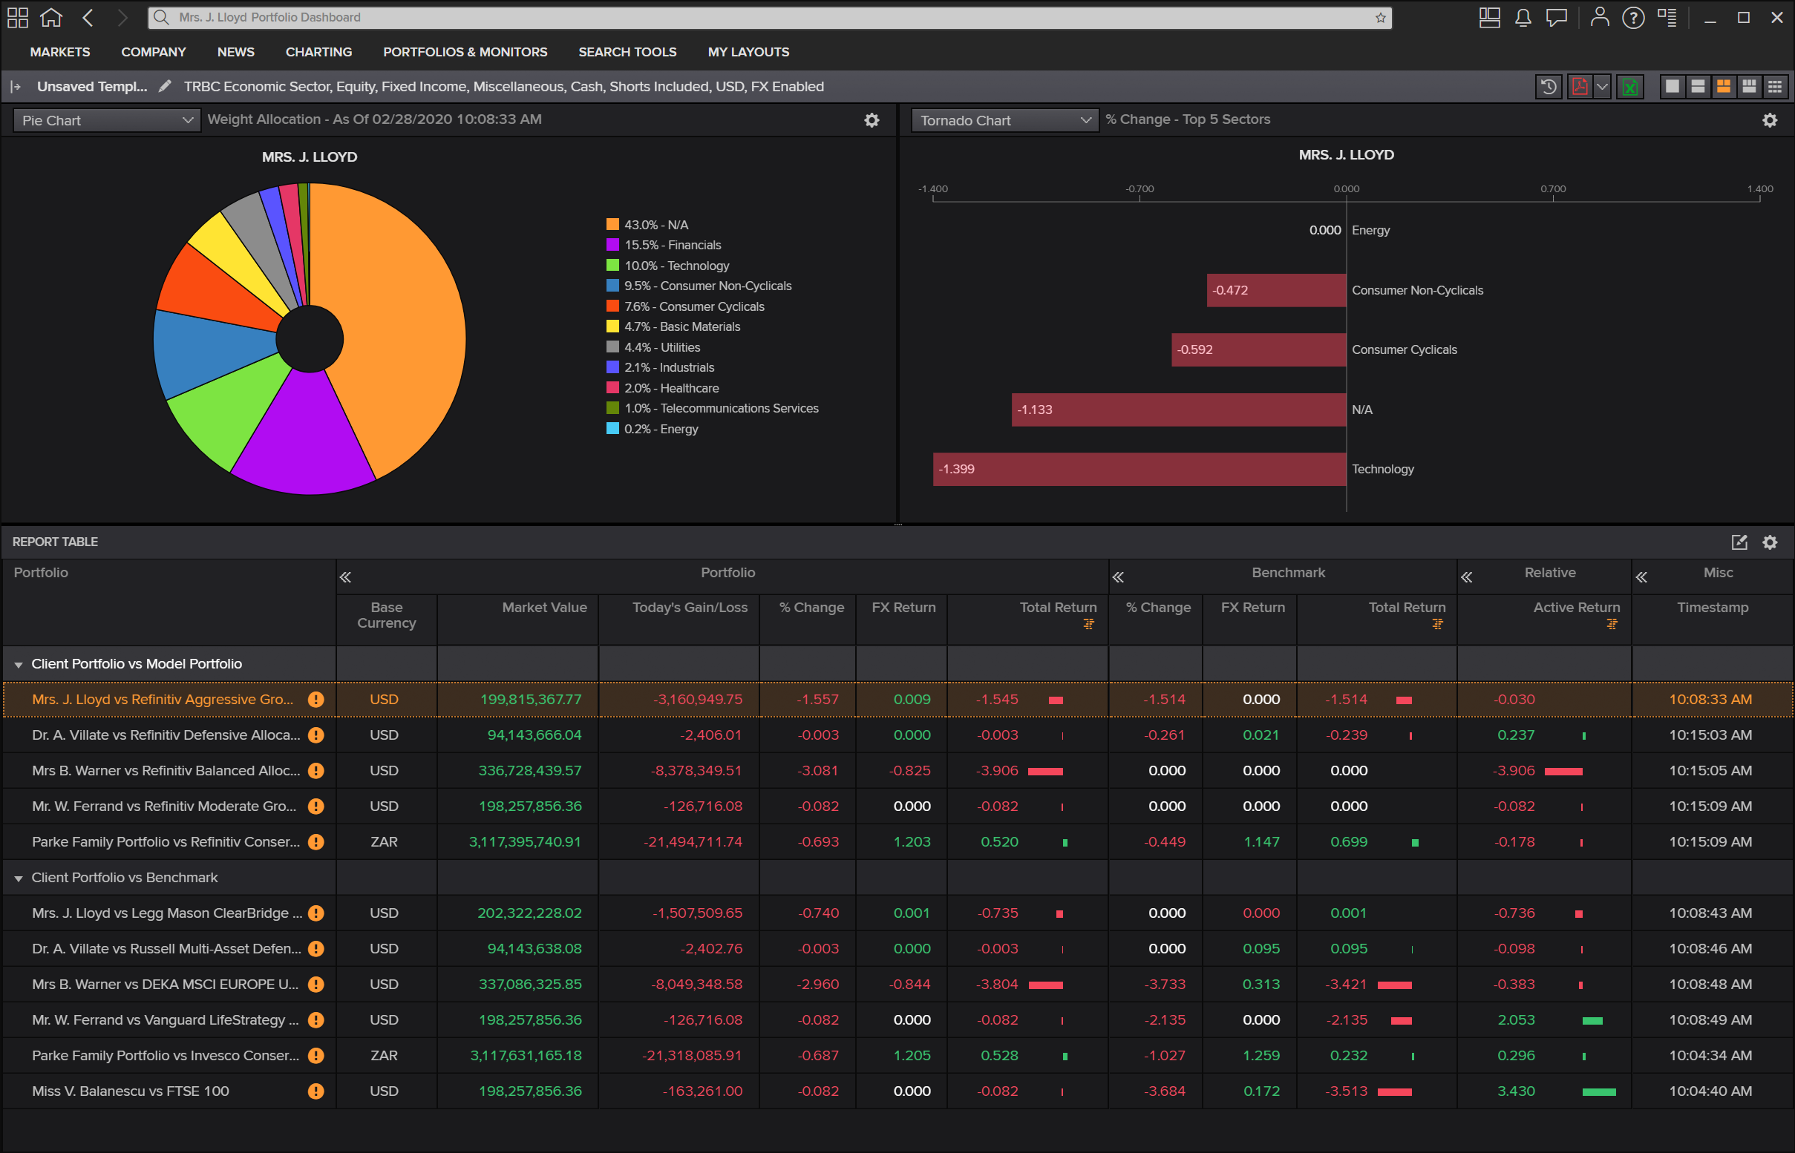Open the report table pop-out icon

pyautogui.click(x=1739, y=542)
